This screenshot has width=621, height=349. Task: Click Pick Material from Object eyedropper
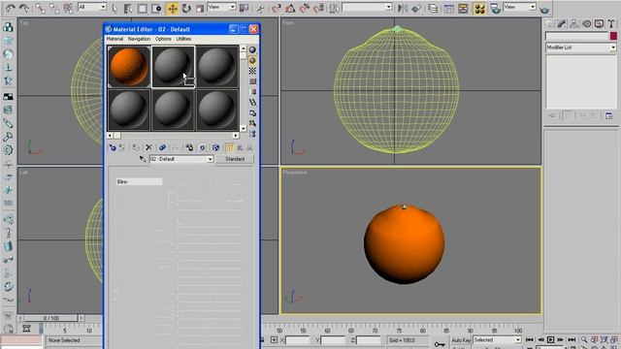coord(143,159)
